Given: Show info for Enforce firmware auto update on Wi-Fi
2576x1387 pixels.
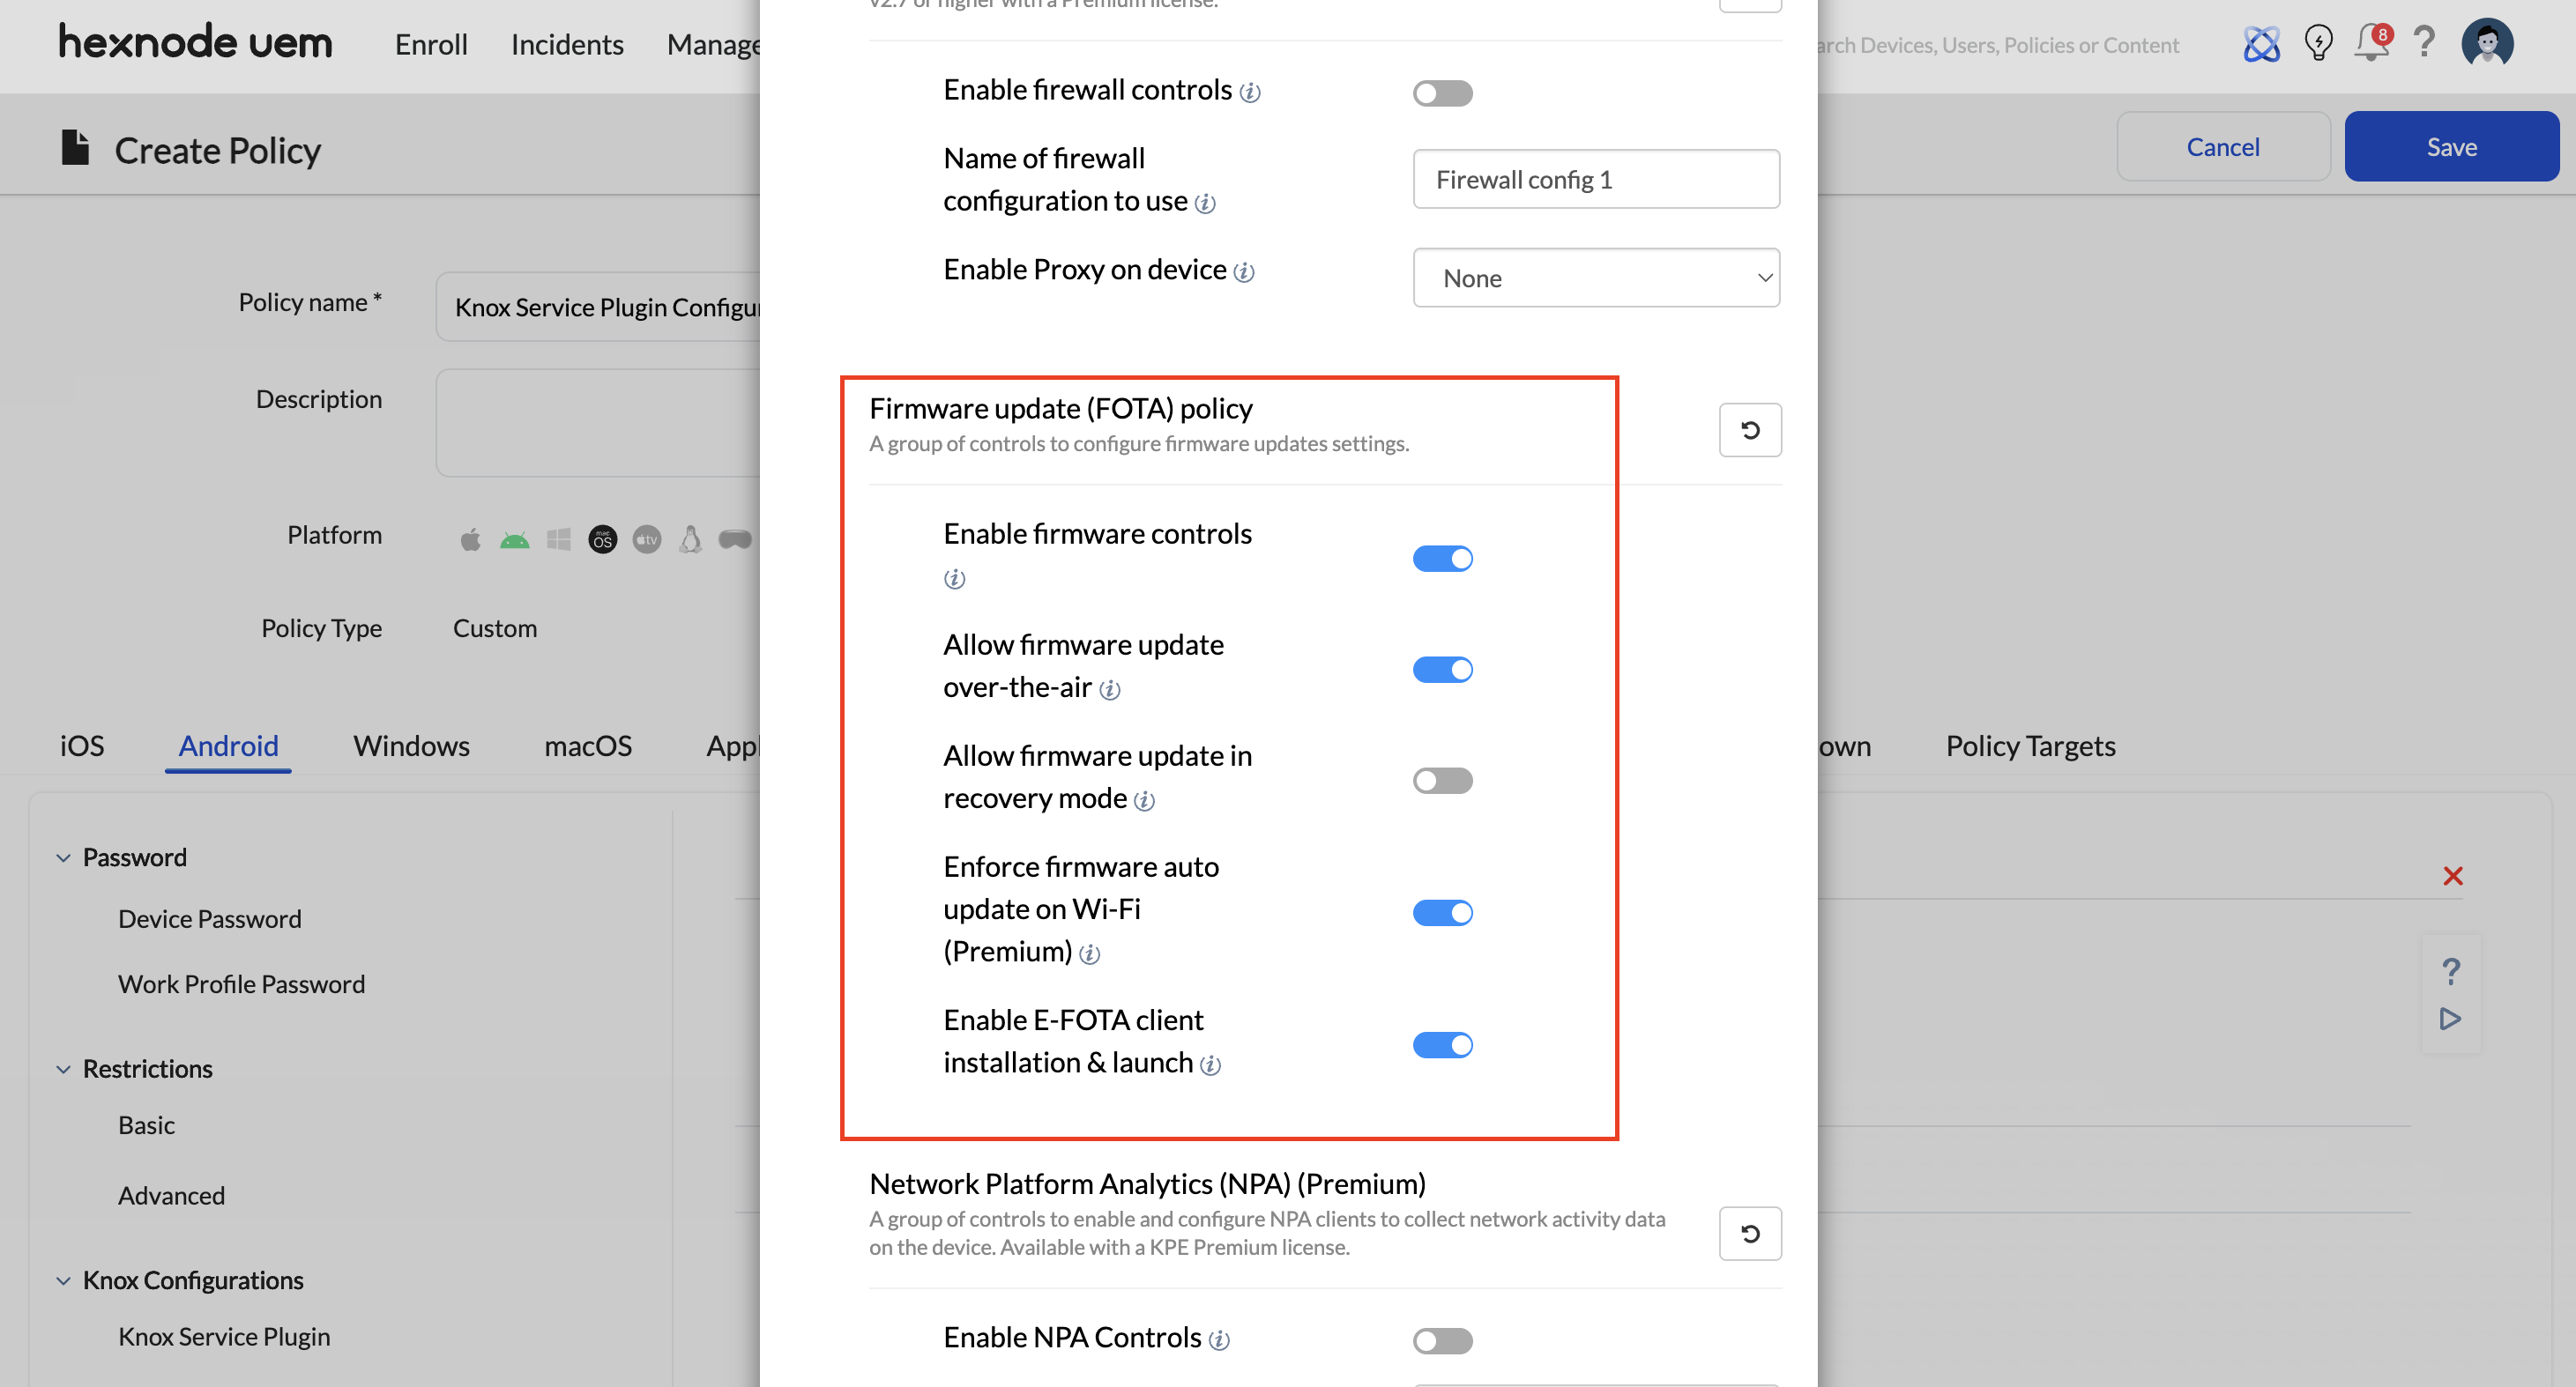Looking at the screenshot, I should click(1090, 954).
